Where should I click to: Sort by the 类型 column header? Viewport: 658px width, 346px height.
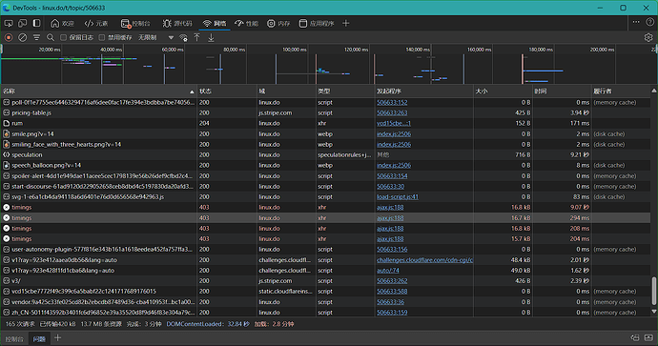tap(345, 91)
